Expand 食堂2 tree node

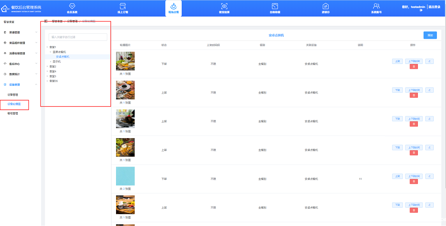click(52, 66)
